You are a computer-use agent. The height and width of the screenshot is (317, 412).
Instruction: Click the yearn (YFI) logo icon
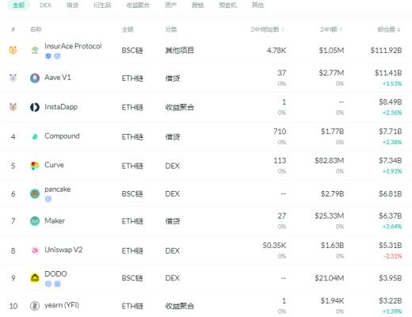pyautogui.click(x=35, y=306)
